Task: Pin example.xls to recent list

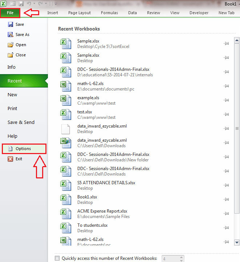Action: coord(226,100)
